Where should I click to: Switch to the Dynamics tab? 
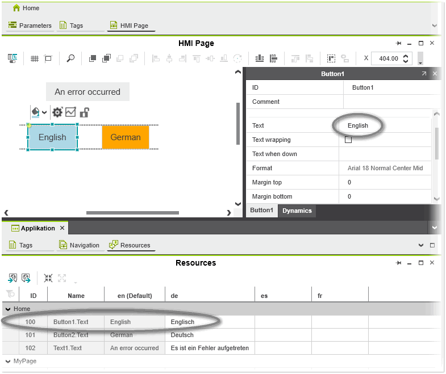(297, 211)
